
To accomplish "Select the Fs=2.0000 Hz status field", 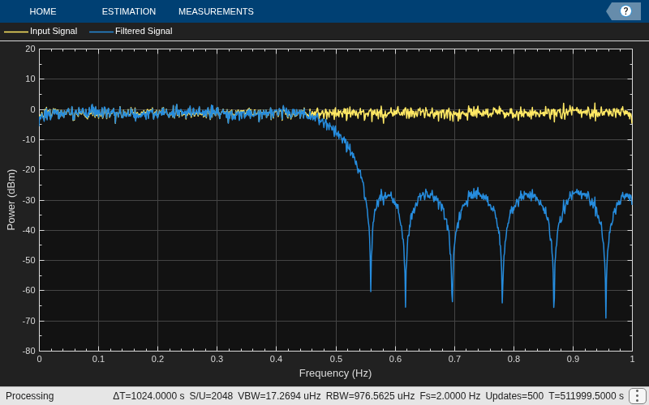I will pos(450,396).
